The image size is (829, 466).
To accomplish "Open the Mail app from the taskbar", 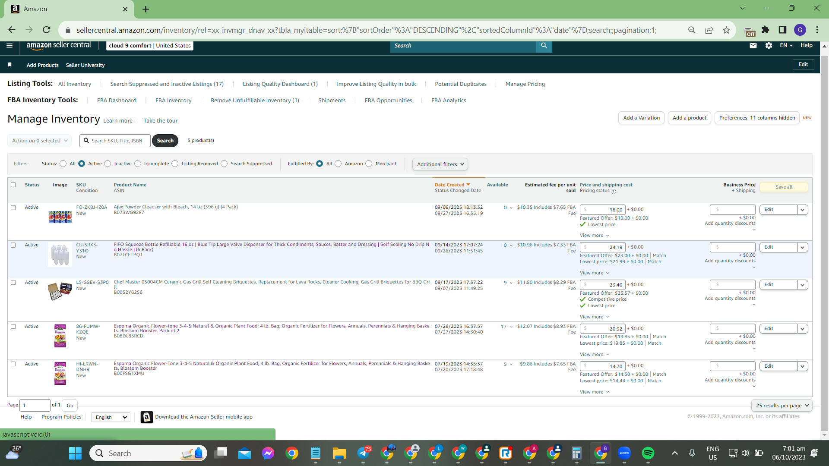I will point(244,453).
